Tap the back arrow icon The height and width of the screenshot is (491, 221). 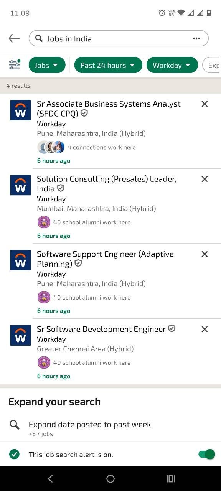(x=14, y=38)
